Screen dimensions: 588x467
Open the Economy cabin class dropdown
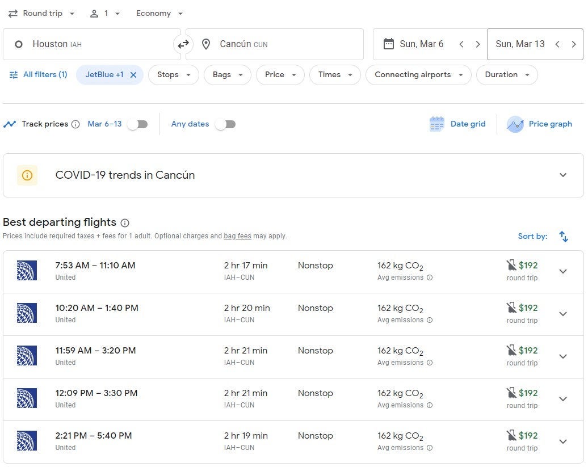(x=159, y=14)
